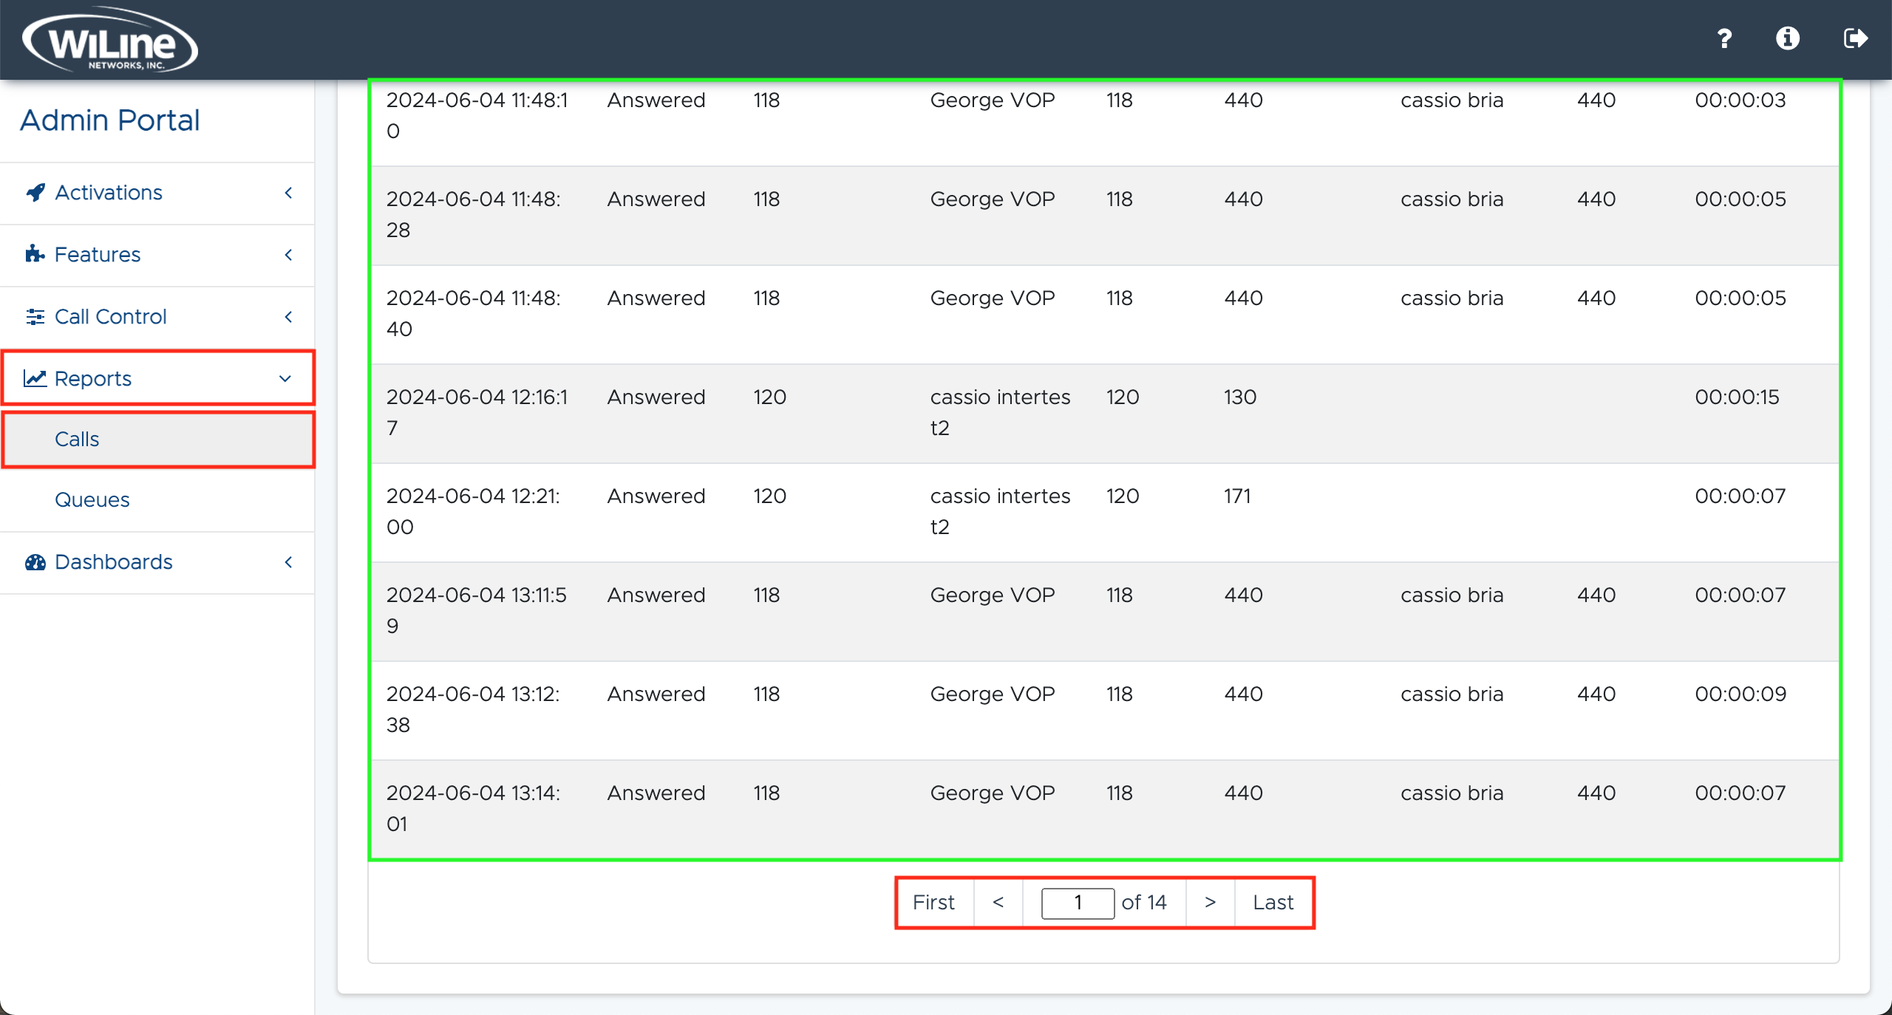Open the info circle icon
Screen dimensions: 1892x1015
coord(1788,38)
